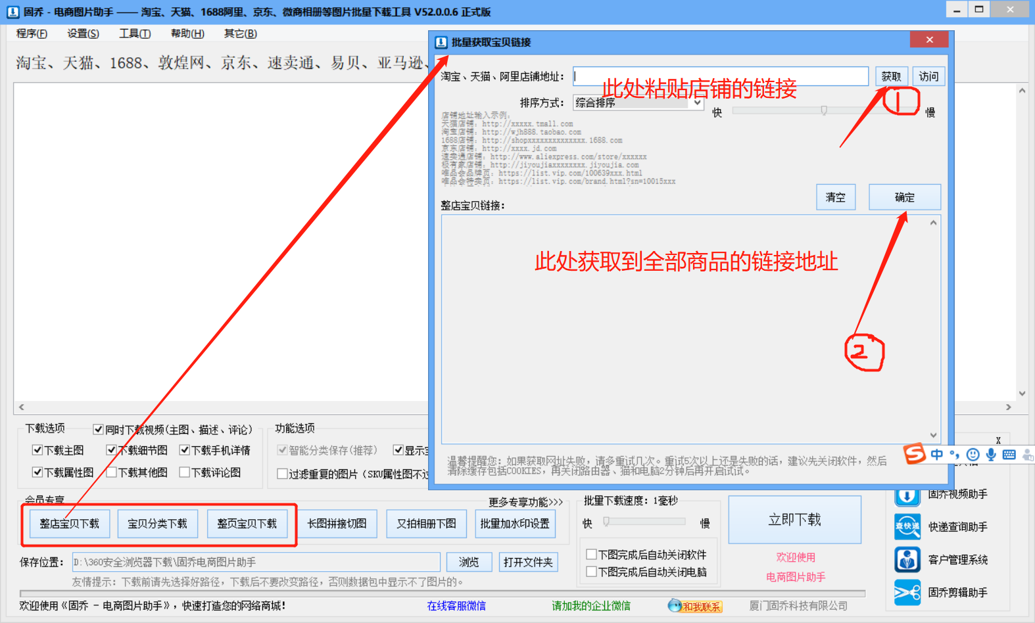This screenshot has height=623, width=1035.
Task: Expand 更多专享功能>>> link
Action: click(x=525, y=502)
